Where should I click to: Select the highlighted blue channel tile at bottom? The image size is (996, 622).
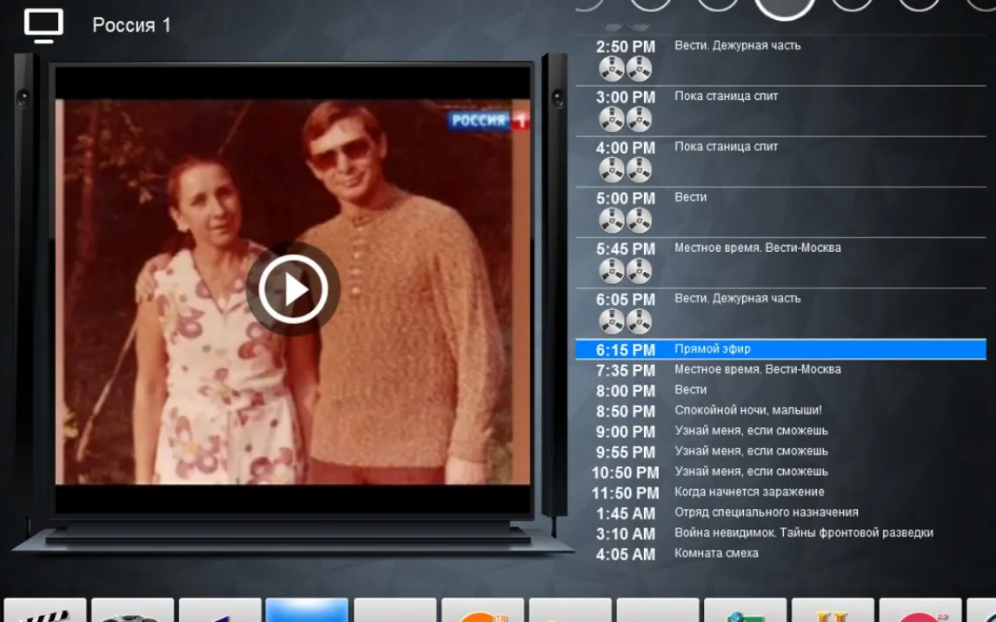307,611
